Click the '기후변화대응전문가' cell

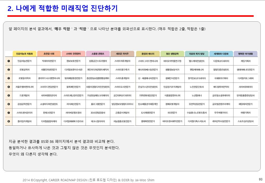148,95
